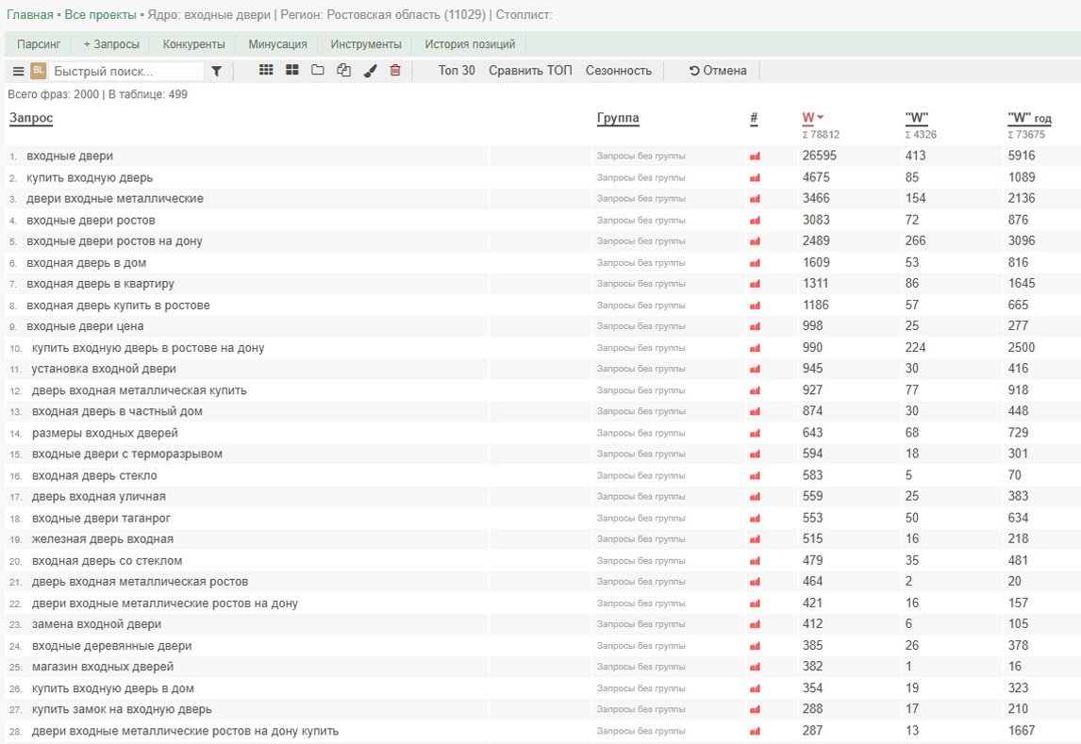
Task: Sort by the W column header
Action: 807,118
